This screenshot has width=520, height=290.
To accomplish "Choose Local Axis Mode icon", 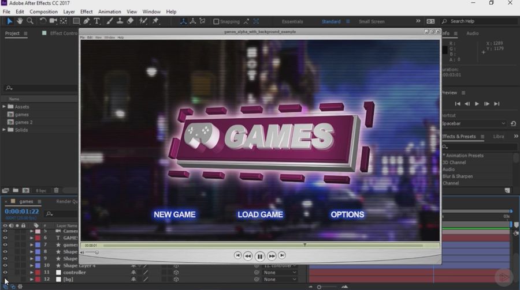I will point(183,21).
